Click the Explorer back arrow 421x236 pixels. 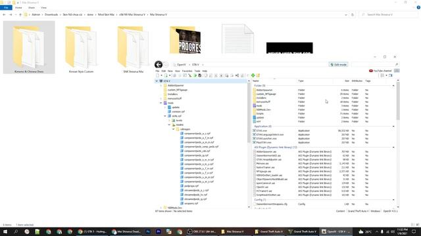tap(4, 14)
